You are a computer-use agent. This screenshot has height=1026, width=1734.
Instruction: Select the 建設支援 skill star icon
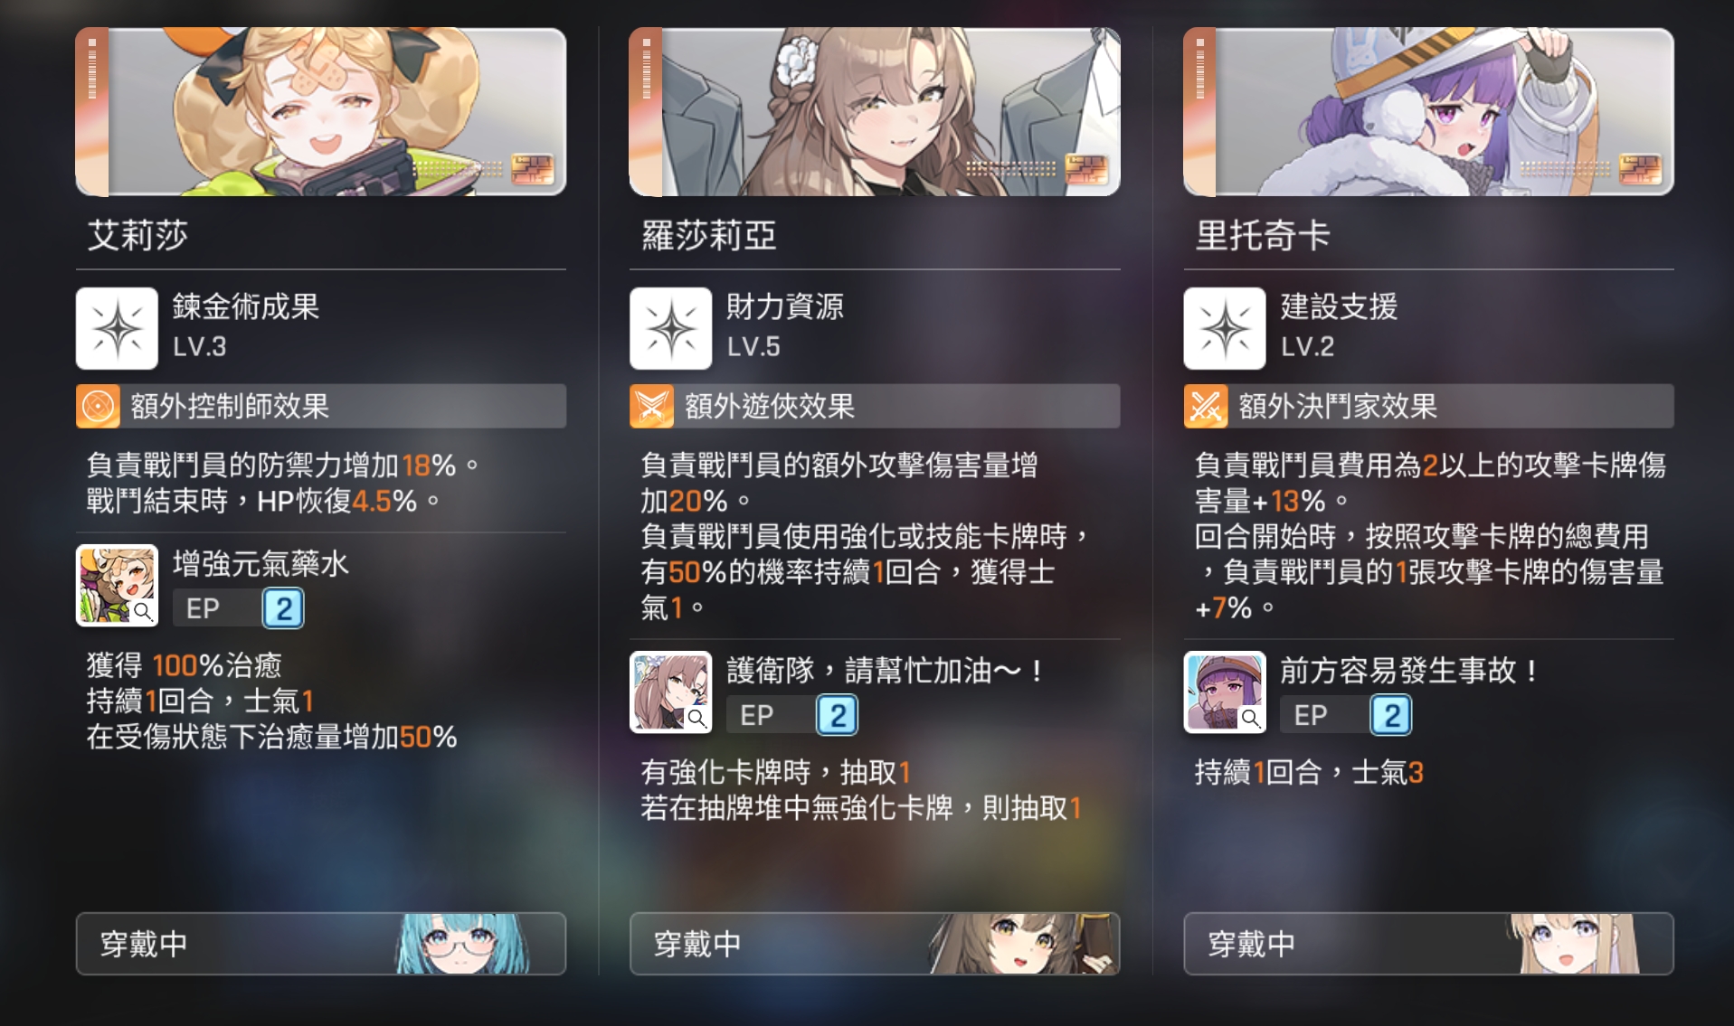tap(1225, 328)
